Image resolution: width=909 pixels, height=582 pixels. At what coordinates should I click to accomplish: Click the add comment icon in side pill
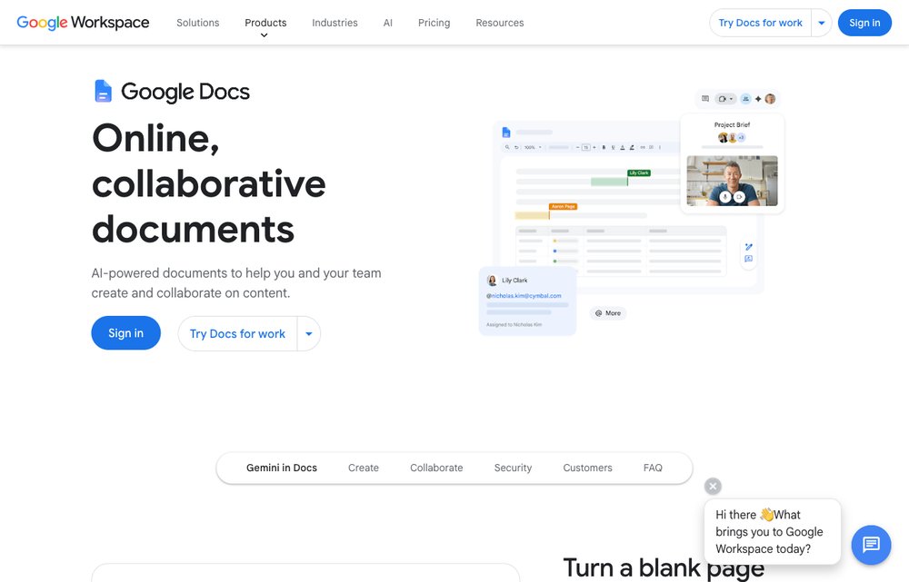point(748,259)
